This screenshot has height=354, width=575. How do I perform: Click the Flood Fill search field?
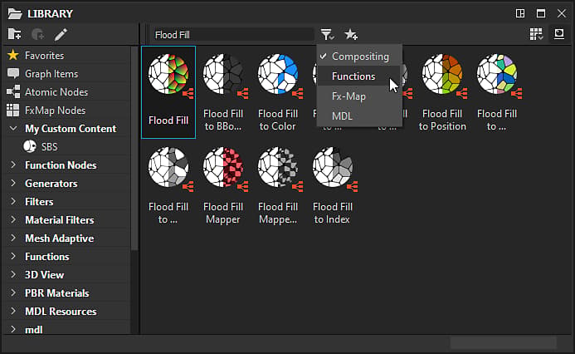[233, 35]
